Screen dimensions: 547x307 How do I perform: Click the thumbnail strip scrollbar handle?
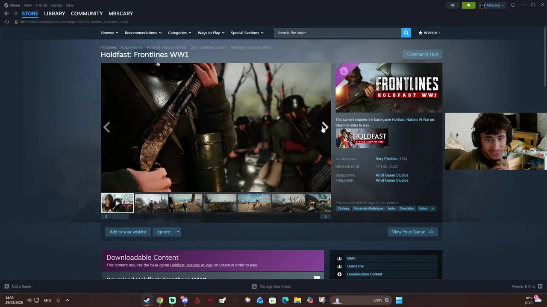(121, 217)
